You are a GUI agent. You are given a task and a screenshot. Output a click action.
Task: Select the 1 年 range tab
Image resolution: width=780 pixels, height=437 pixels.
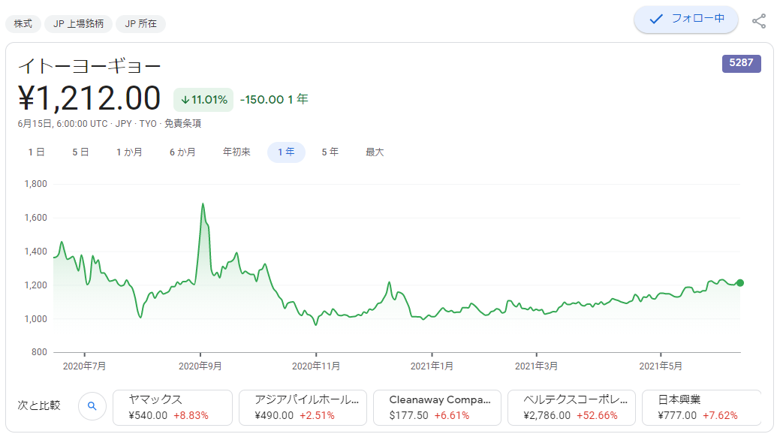tap(286, 152)
